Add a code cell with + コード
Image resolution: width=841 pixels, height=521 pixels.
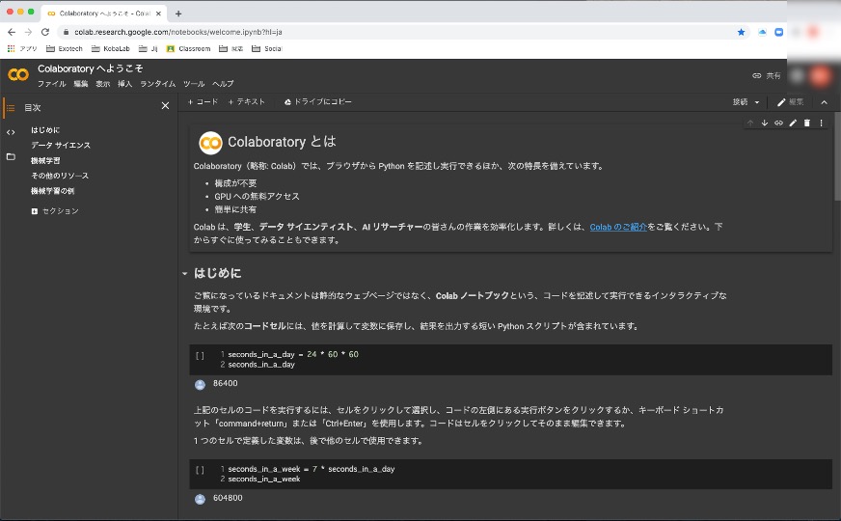pyautogui.click(x=203, y=102)
